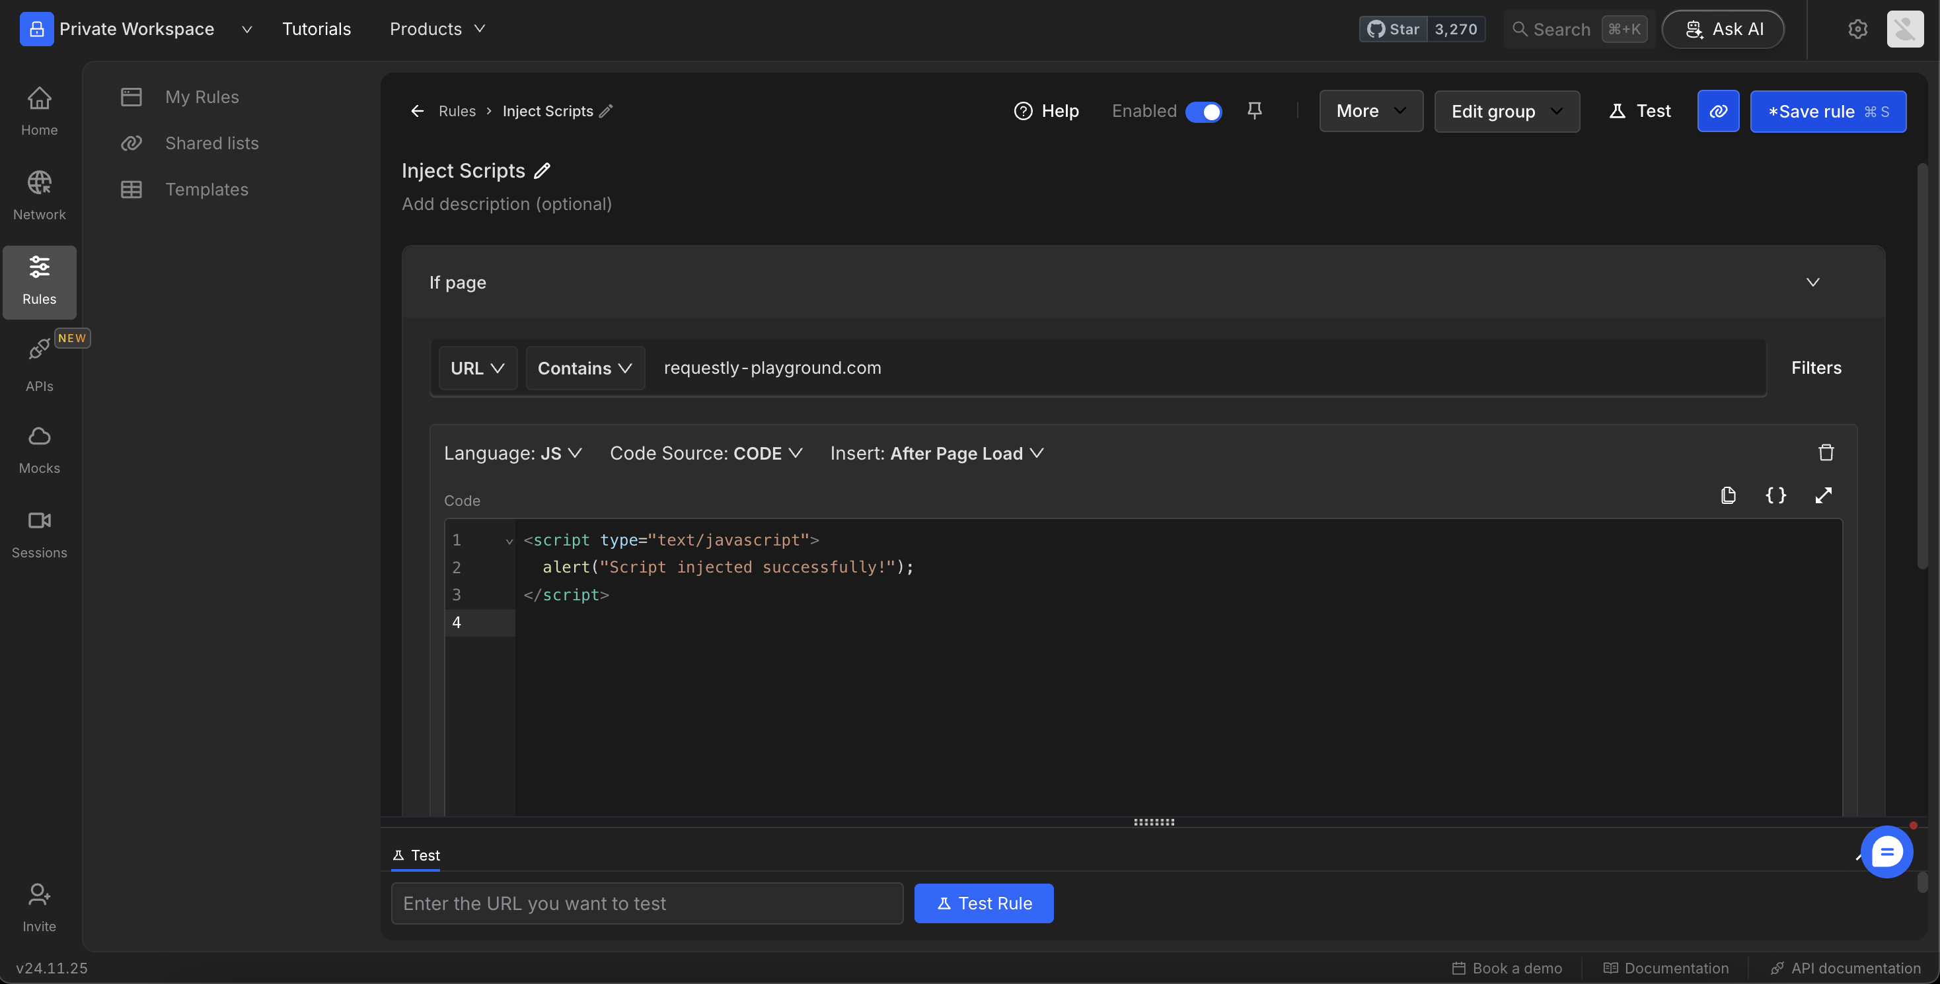1940x984 pixels.
Task: Expand the code editor to fullscreen
Action: (1822, 495)
